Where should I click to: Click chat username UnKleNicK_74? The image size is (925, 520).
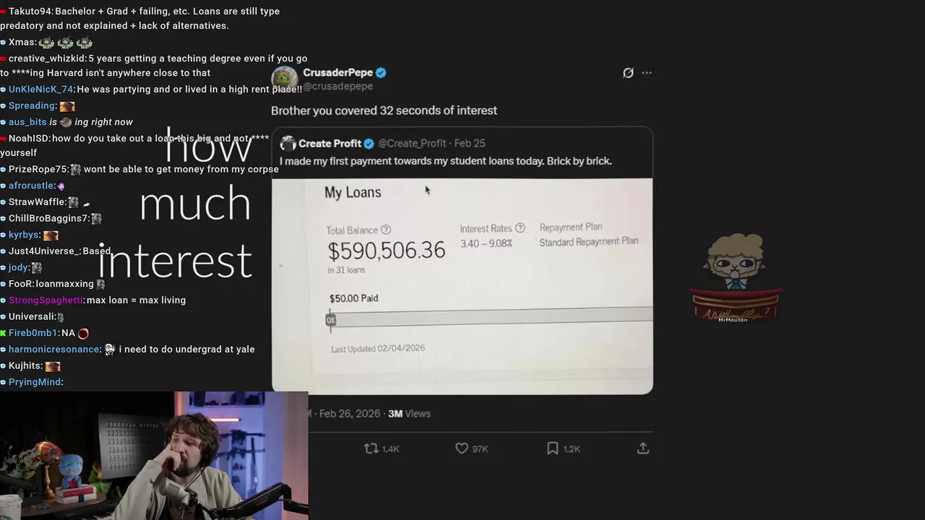40,90
